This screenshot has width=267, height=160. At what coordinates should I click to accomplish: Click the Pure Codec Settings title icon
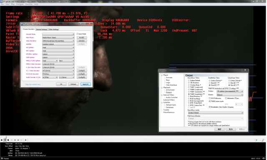click(22, 24)
